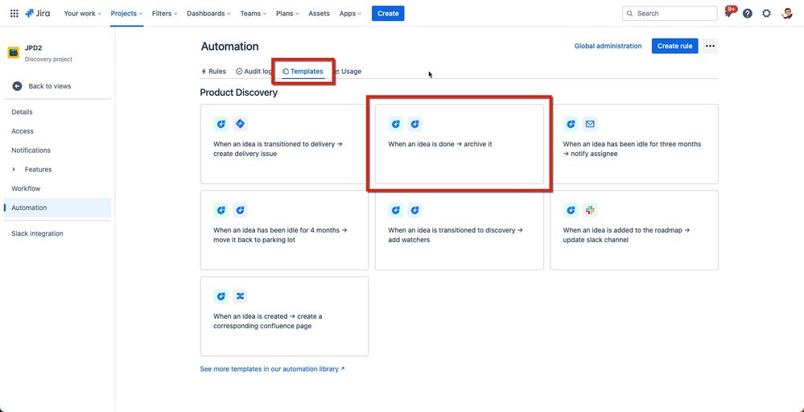Click the first discovery icon on archive it card
804x412 pixels.
[x=395, y=124]
